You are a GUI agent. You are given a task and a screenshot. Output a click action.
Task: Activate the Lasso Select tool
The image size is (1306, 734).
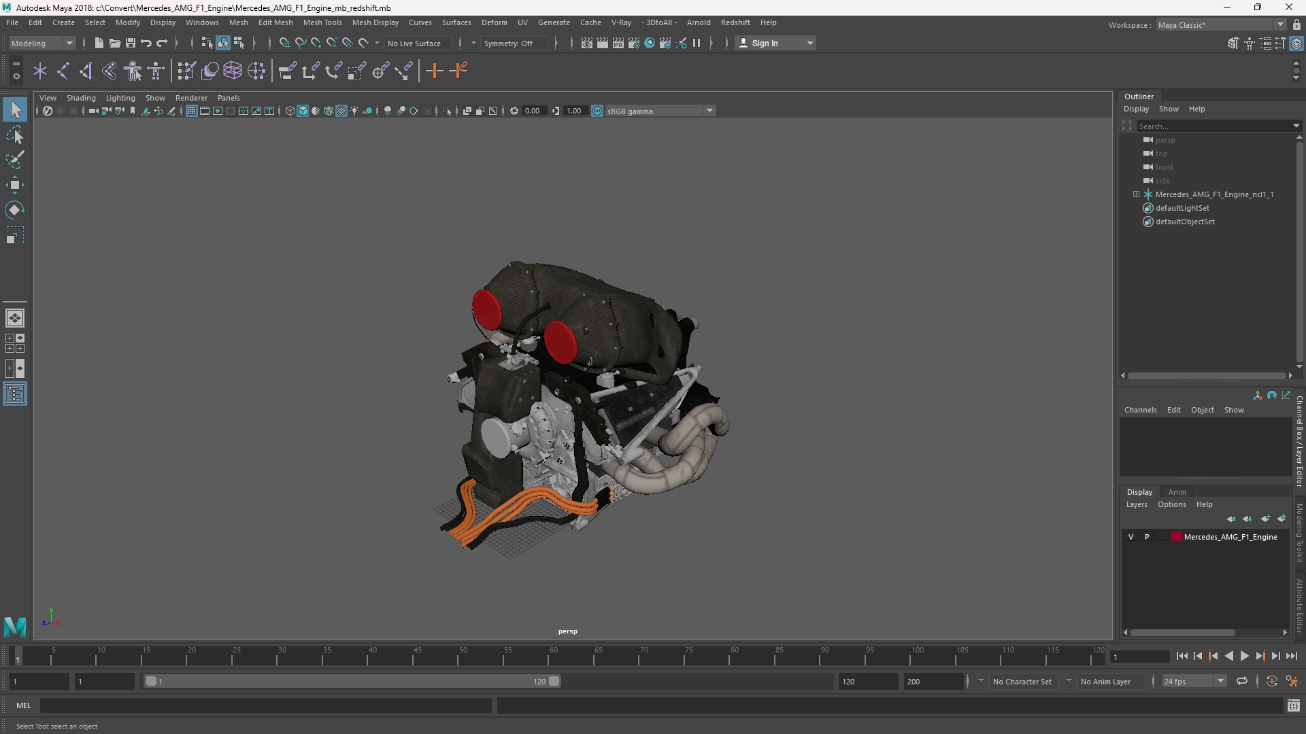[15, 135]
